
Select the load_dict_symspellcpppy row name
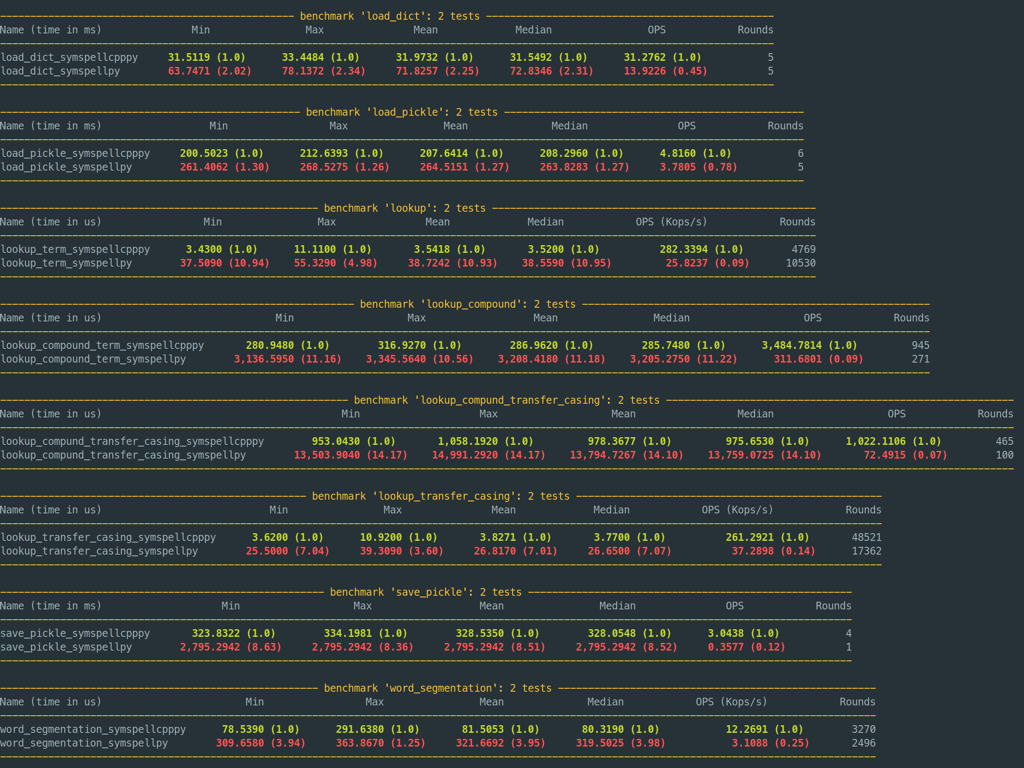click(x=69, y=57)
